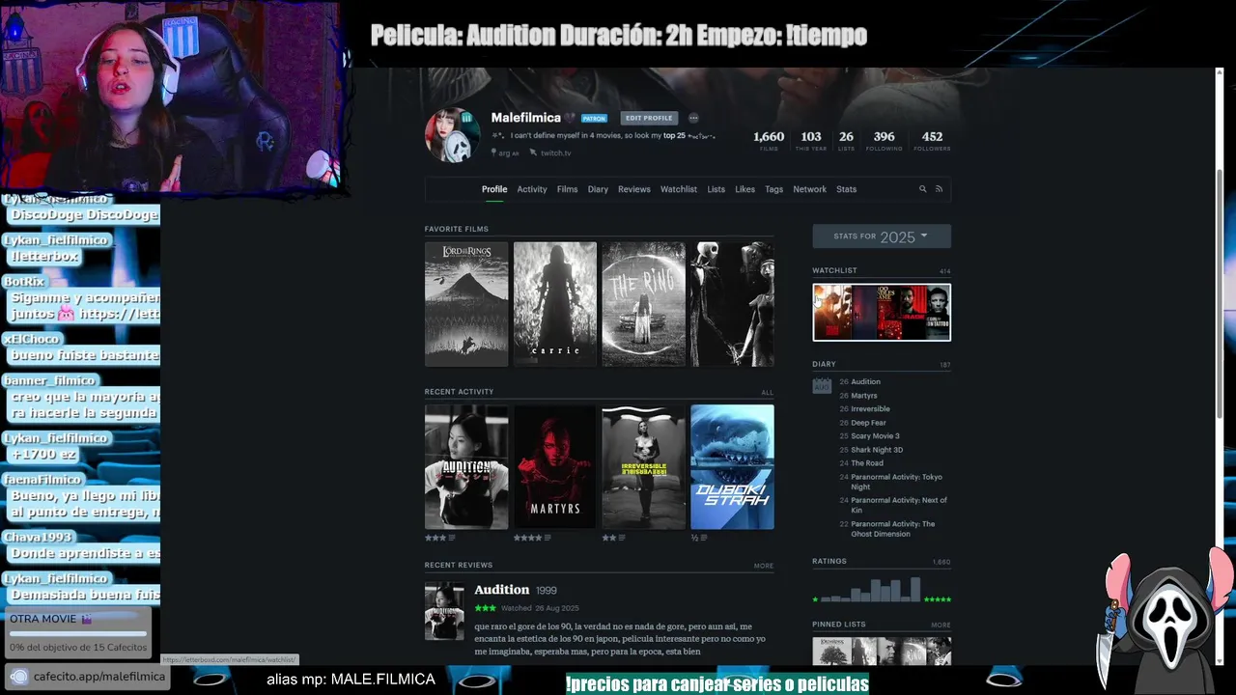1236x695 pixels.
Task: Click ALL link beside Recent Activity
Action: [x=767, y=393]
